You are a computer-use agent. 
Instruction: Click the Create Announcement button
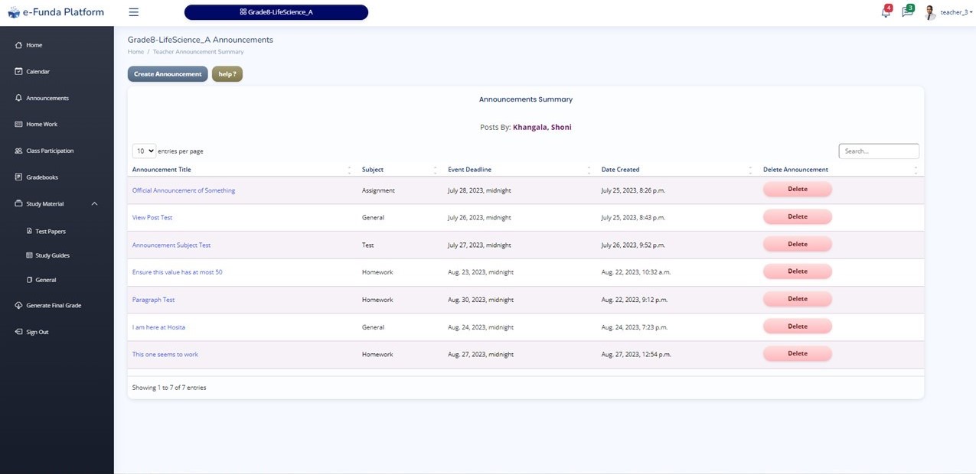coord(168,74)
